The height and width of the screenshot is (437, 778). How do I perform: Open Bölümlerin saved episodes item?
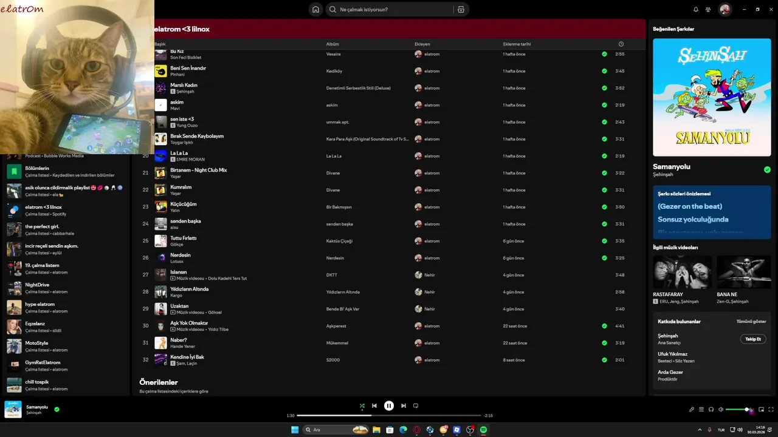[x=65, y=172]
